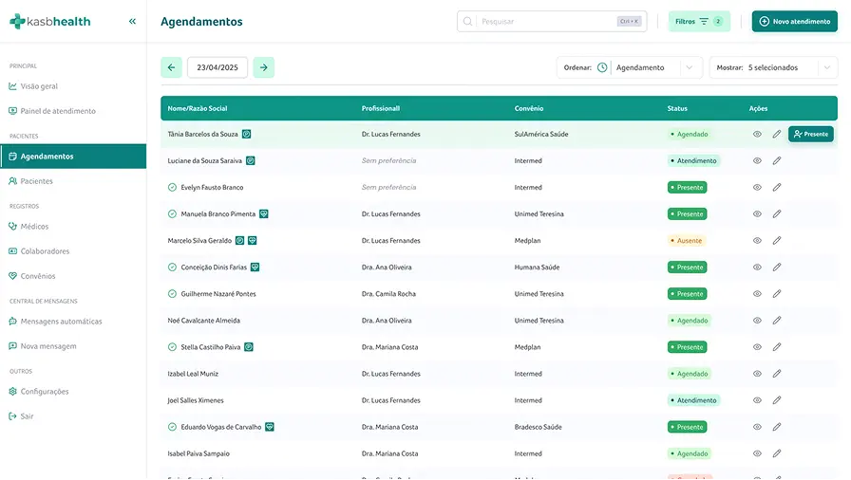Open the Filtros filter panel
Screen dimensions: 851x480
point(699,21)
